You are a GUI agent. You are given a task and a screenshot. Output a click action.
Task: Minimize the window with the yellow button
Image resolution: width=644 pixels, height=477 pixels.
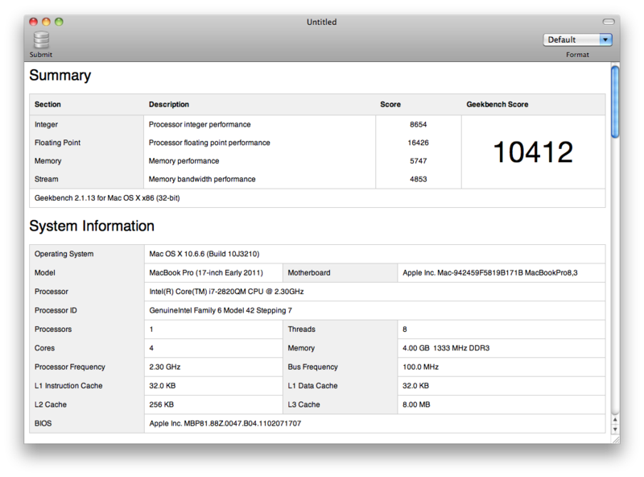pos(46,22)
